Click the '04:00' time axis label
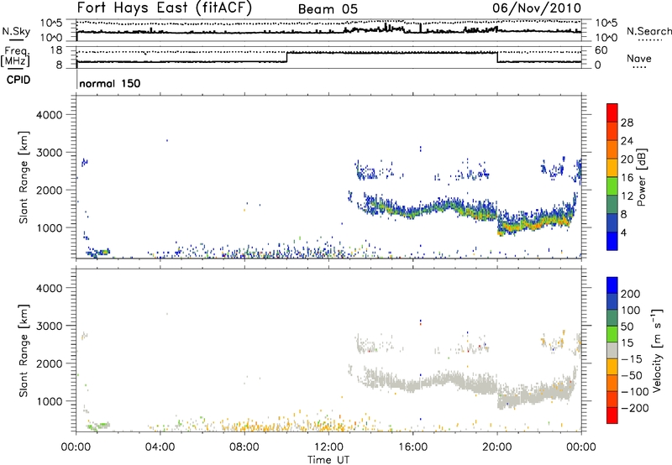Screen dimensions: 672x465 [x=160, y=447]
